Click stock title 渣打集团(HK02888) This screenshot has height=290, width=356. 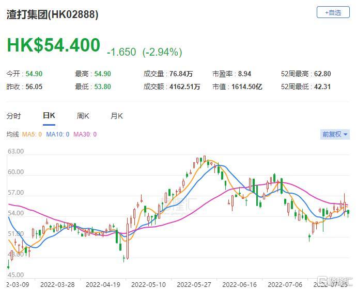[x=53, y=15]
